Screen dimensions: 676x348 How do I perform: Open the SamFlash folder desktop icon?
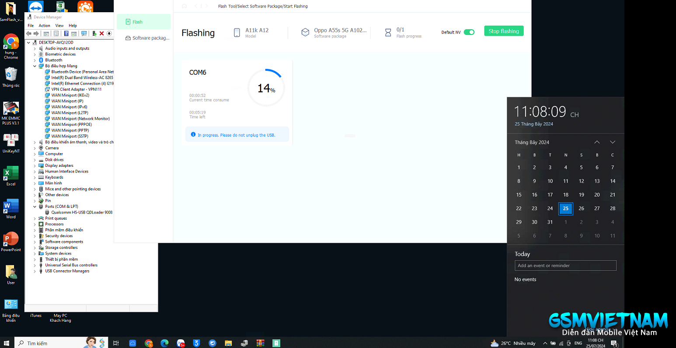[x=10, y=11]
